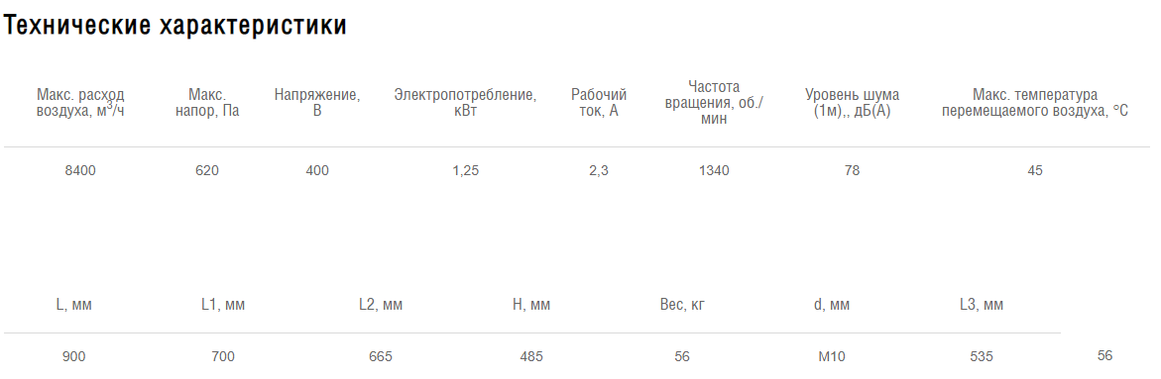This screenshot has height=379, width=1161.
Task: Select the noise level value 78
Action: pyautogui.click(x=853, y=170)
